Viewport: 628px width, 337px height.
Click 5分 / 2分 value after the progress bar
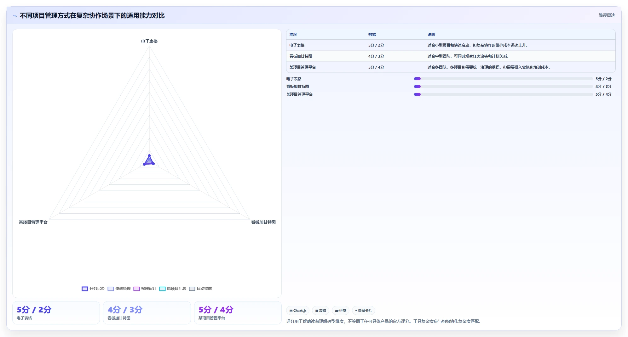click(603, 79)
